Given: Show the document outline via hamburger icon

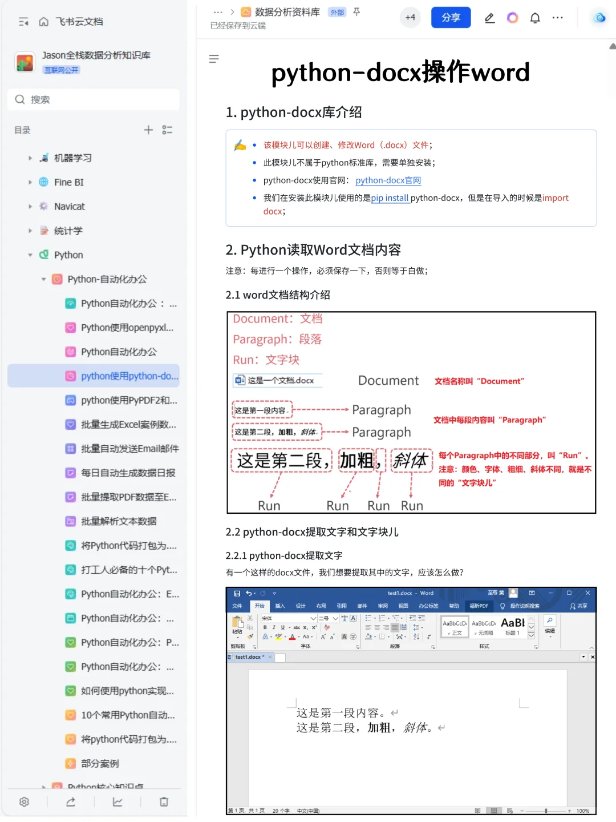Looking at the screenshot, I should pyautogui.click(x=214, y=59).
